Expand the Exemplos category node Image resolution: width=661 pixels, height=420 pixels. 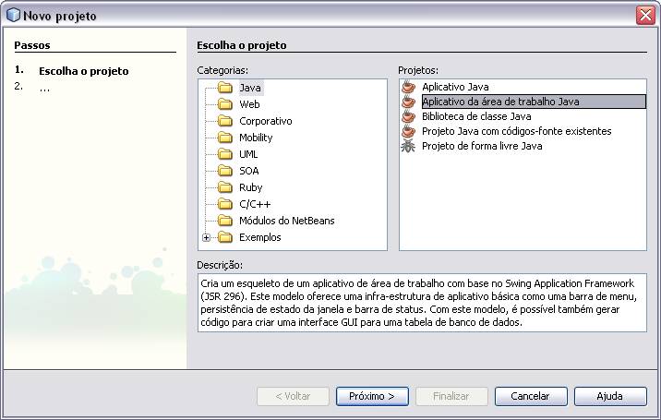tap(206, 238)
